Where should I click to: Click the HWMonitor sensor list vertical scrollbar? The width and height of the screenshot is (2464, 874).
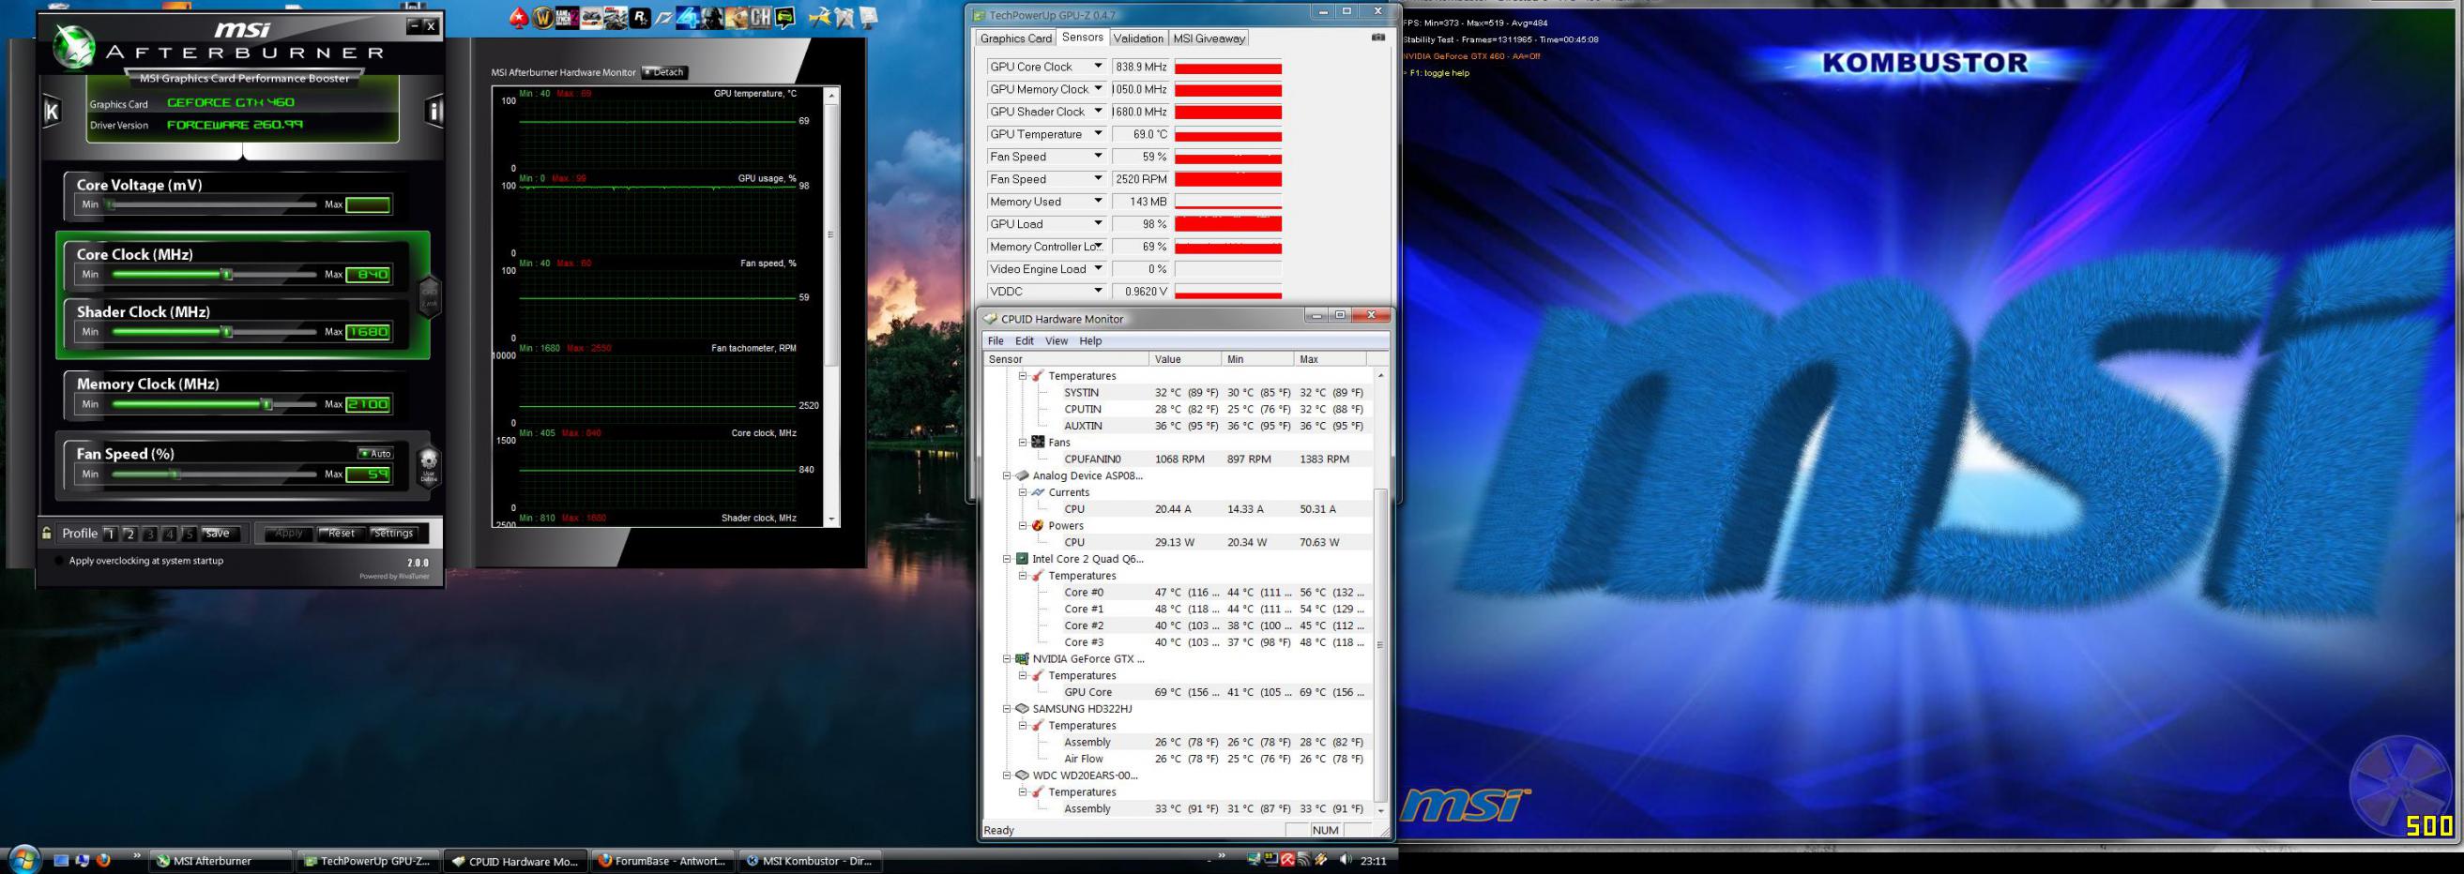(x=1379, y=645)
